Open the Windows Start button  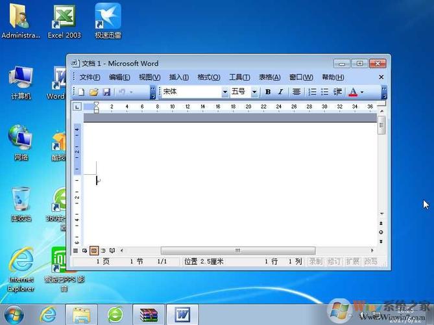(x=13, y=315)
